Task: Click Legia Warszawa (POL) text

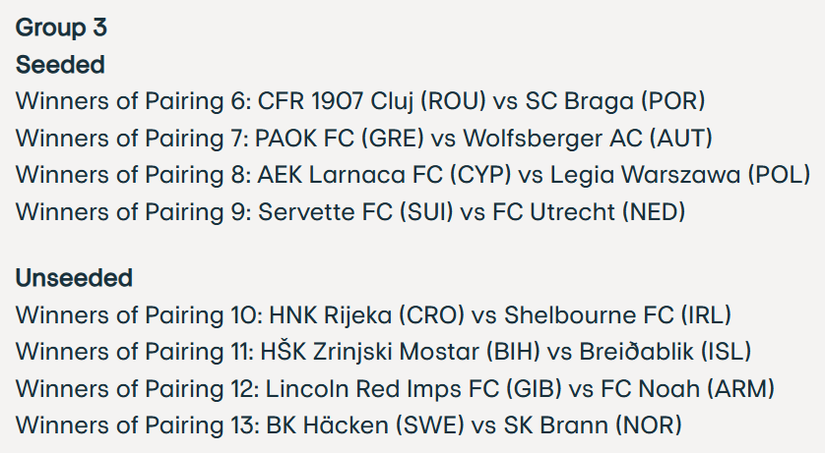Action: coord(680,175)
